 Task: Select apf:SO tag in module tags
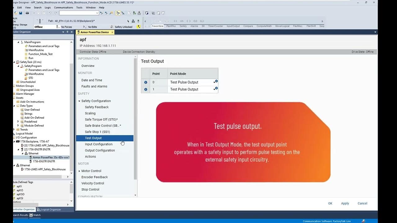point(20,194)
